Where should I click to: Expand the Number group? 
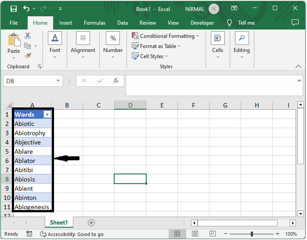113,45
